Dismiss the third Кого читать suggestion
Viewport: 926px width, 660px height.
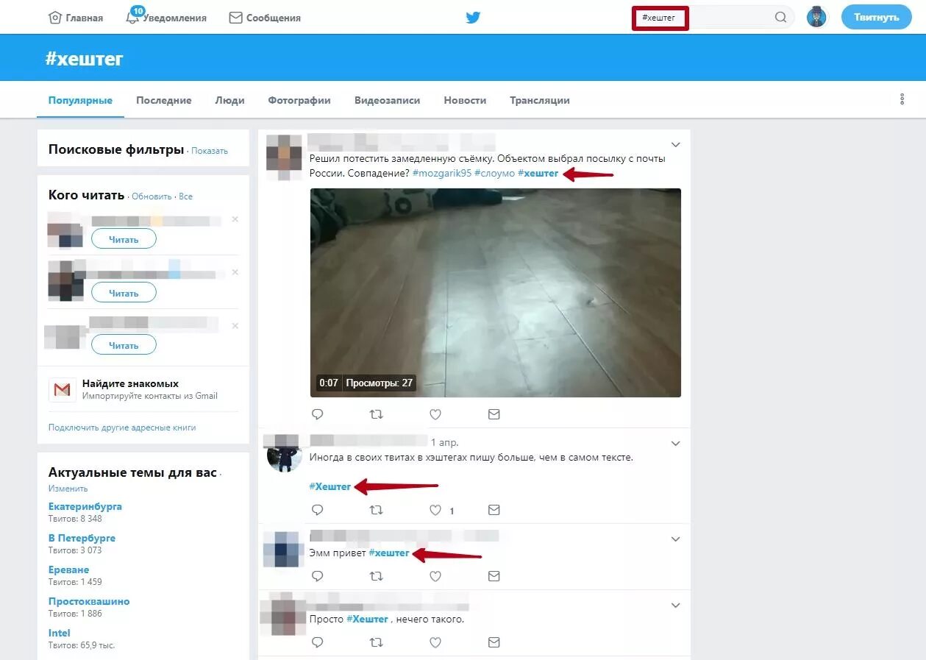[235, 325]
